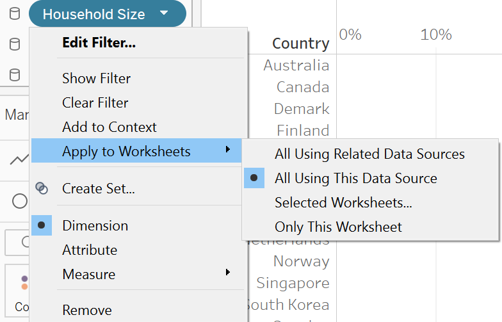Image resolution: width=502 pixels, height=322 pixels.
Task: Click the data source icon beside Household Size
Action: [14, 14]
